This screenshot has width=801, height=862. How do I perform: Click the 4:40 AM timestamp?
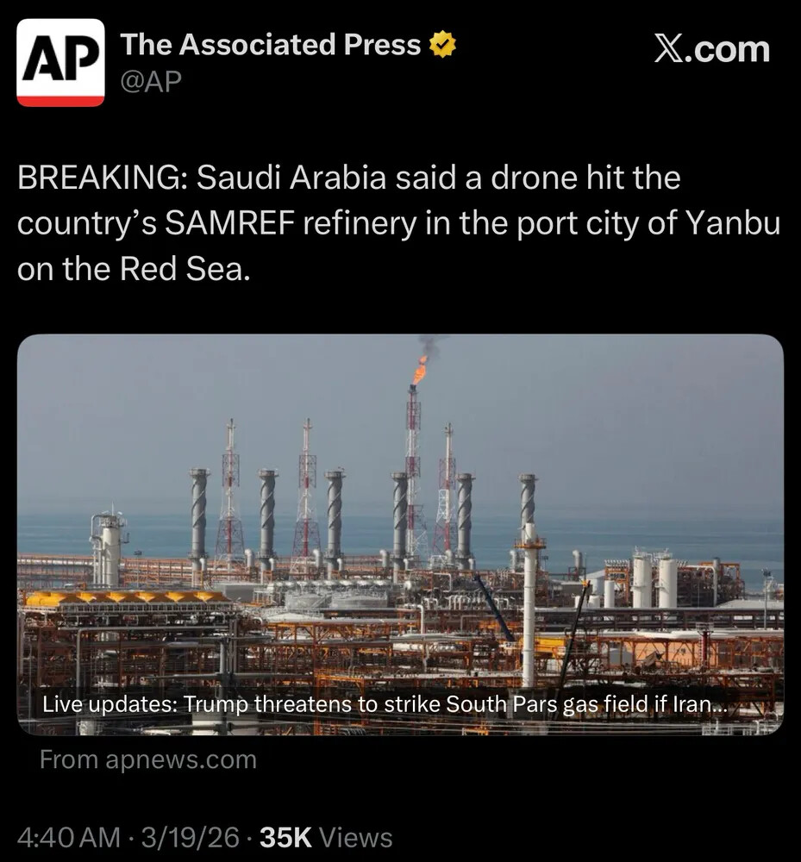click(x=69, y=837)
